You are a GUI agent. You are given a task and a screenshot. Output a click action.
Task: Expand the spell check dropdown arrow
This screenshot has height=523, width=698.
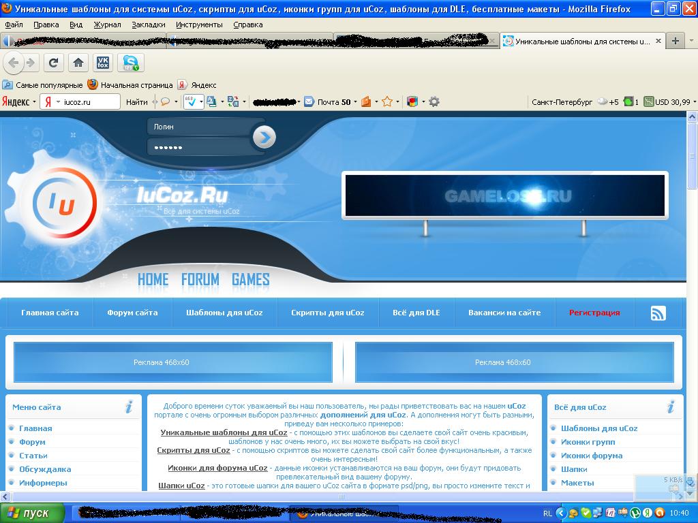pos(201,102)
